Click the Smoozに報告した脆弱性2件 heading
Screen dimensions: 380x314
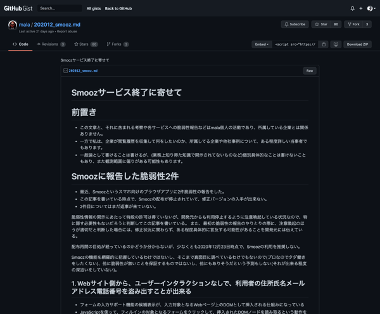pos(125,176)
